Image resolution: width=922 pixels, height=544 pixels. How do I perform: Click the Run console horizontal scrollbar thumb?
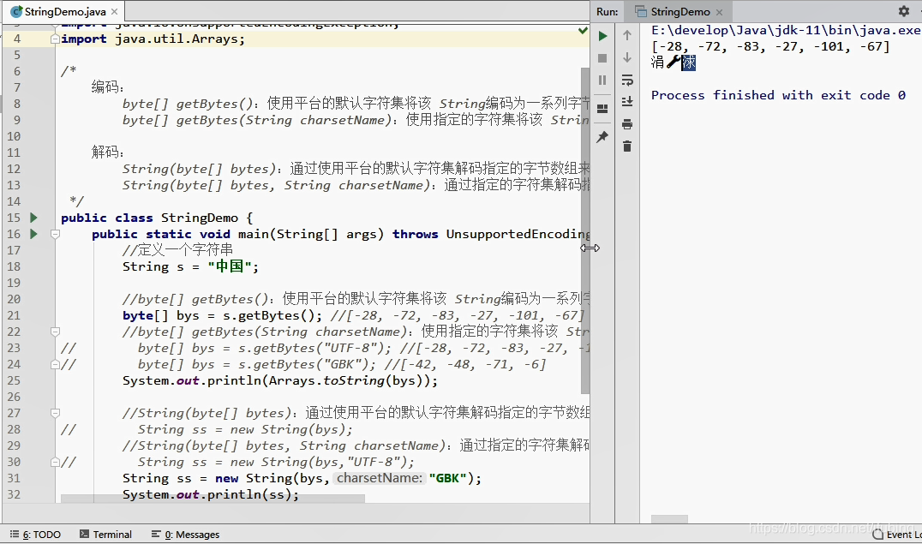(669, 518)
